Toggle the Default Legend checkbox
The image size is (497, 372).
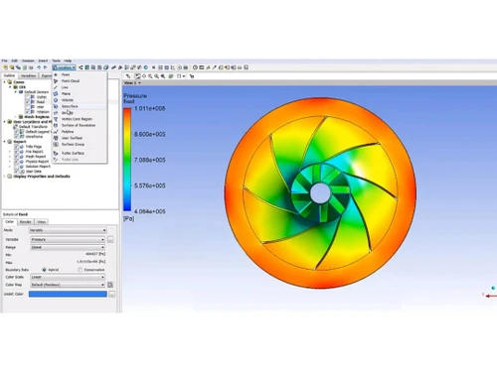pos(16,132)
